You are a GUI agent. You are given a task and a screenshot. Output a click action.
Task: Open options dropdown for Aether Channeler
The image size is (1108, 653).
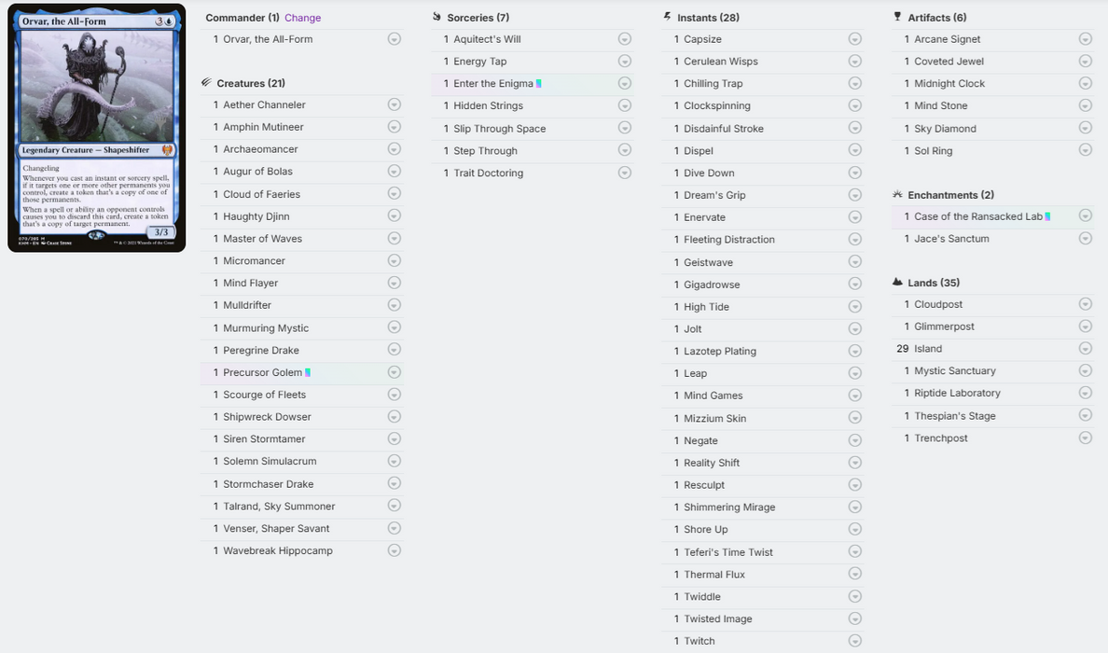click(395, 104)
